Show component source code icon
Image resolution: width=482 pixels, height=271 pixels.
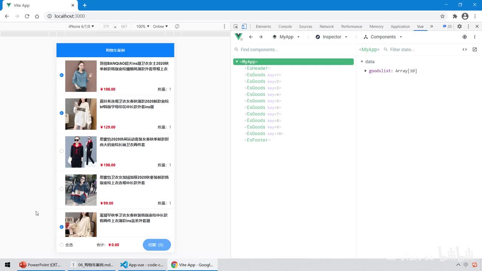click(x=465, y=50)
